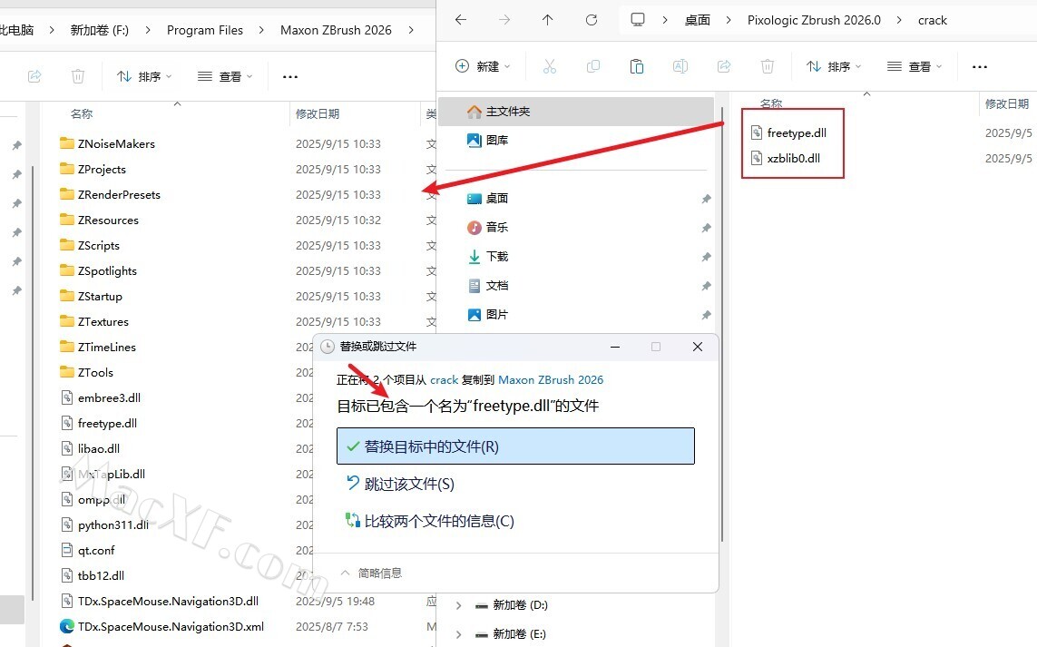Unpin 文档 from quick access
Screen dimensions: 1037x647
[707, 286]
